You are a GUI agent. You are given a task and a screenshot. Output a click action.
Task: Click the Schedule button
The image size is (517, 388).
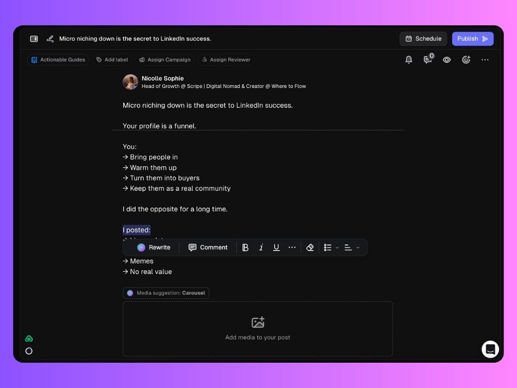tap(423, 38)
